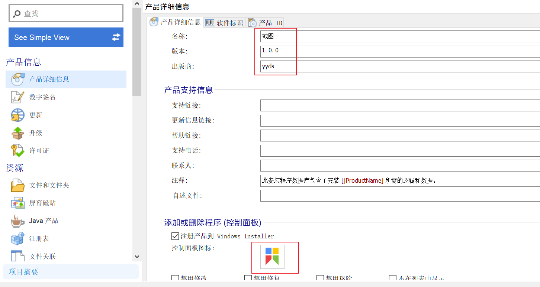Switch to the 产品 ID tab
540x287 pixels.
pos(266,23)
